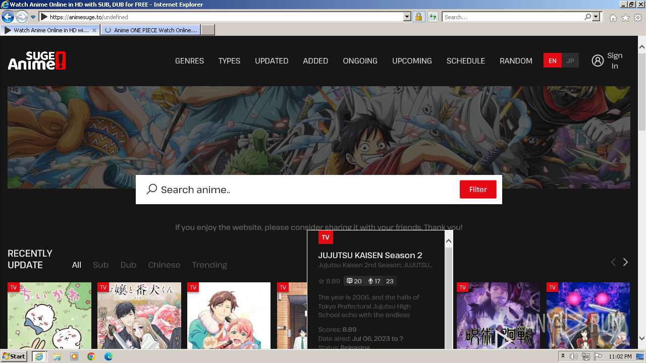Click the Action Center flag icon
The width and height of the screenshot is (646, 363).
tap(598, 356)
